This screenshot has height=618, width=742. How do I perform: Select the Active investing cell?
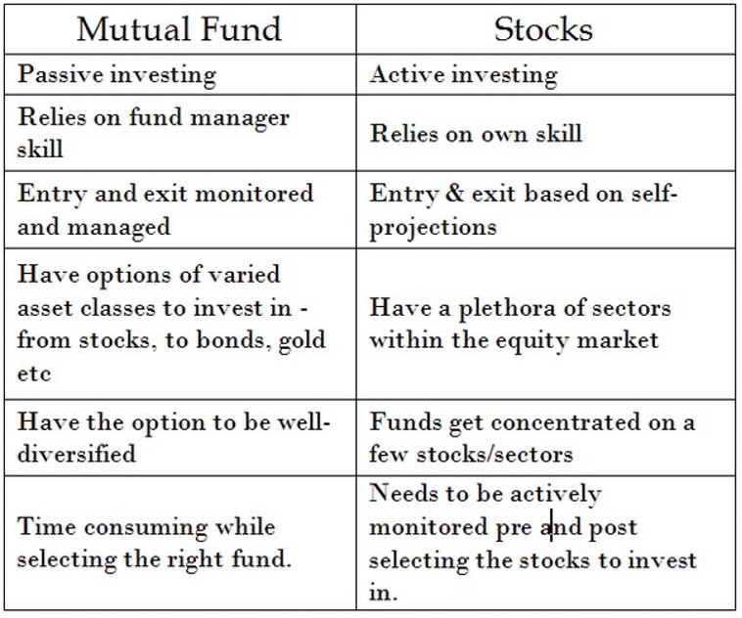coord(545,74)
